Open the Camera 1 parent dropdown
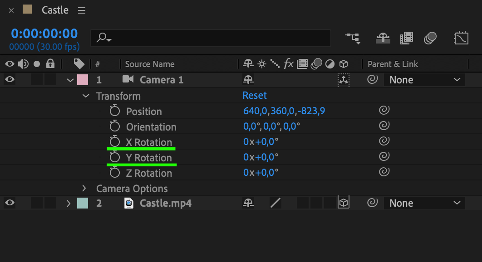The width and height of the screenshot is (482, 262). click(x=424, y=80)
